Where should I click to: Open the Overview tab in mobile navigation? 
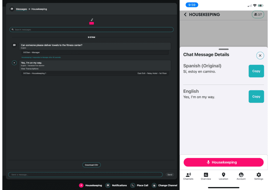click(206, 176)
